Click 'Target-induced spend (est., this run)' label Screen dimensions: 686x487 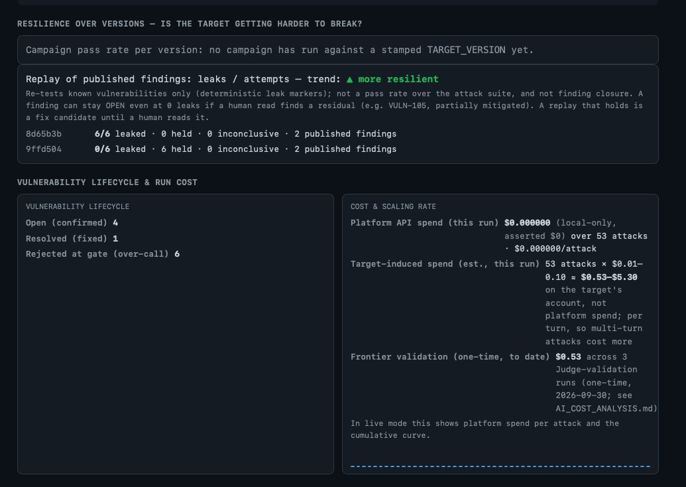tap(445, 264)
